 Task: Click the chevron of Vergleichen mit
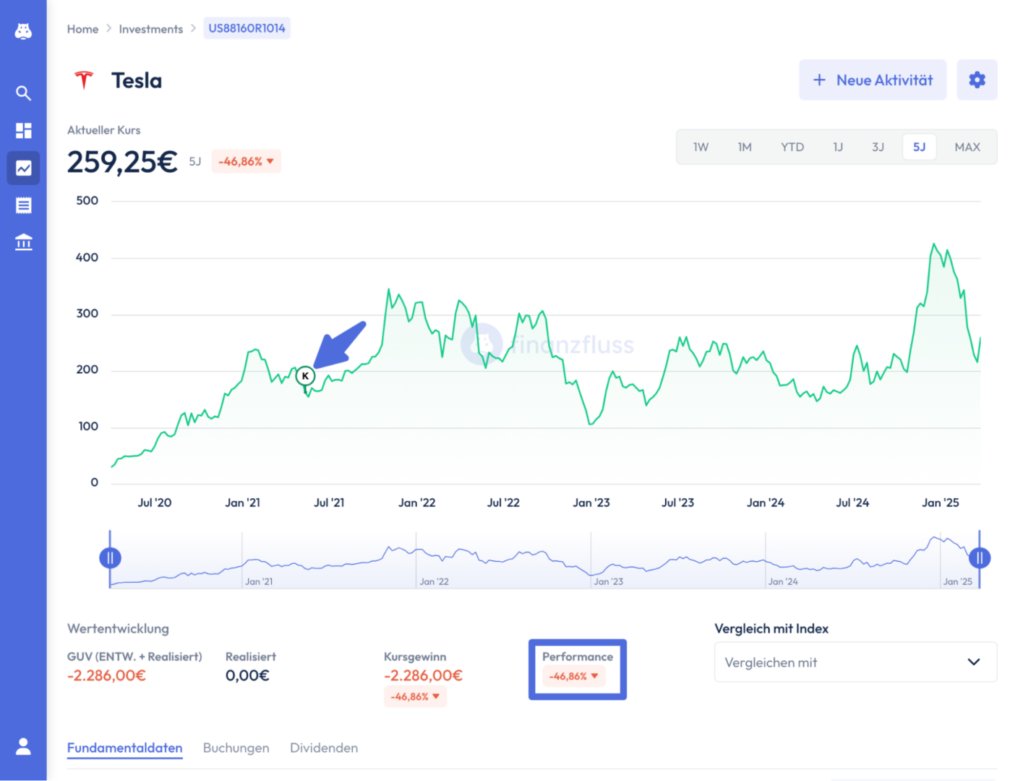(x=974, y=662)
